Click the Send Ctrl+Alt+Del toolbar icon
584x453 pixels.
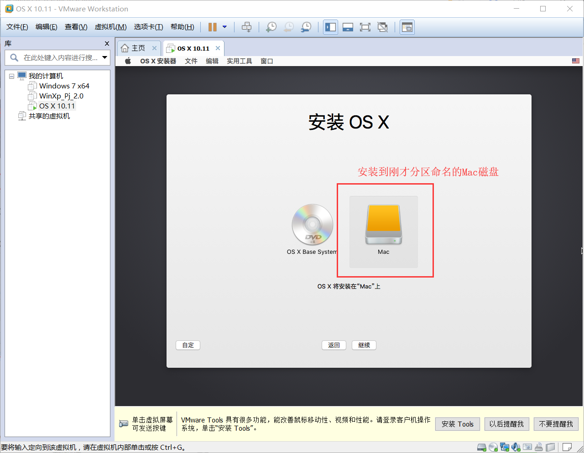click(246, 27)
